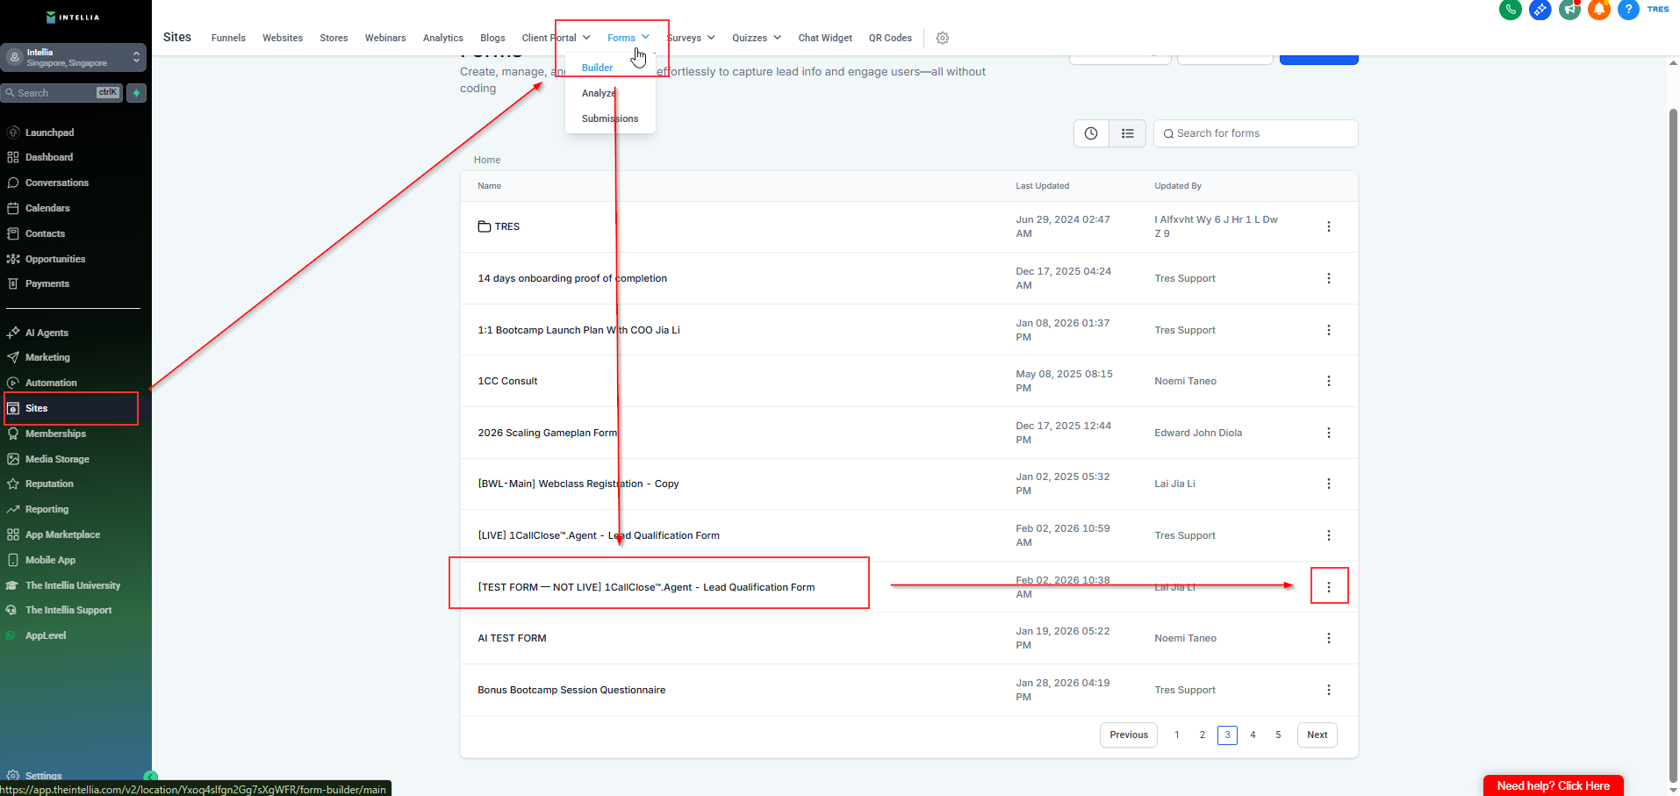Switch to recent forms clock view
This screenshot has height=796, width=1680.
point(1091,133)
